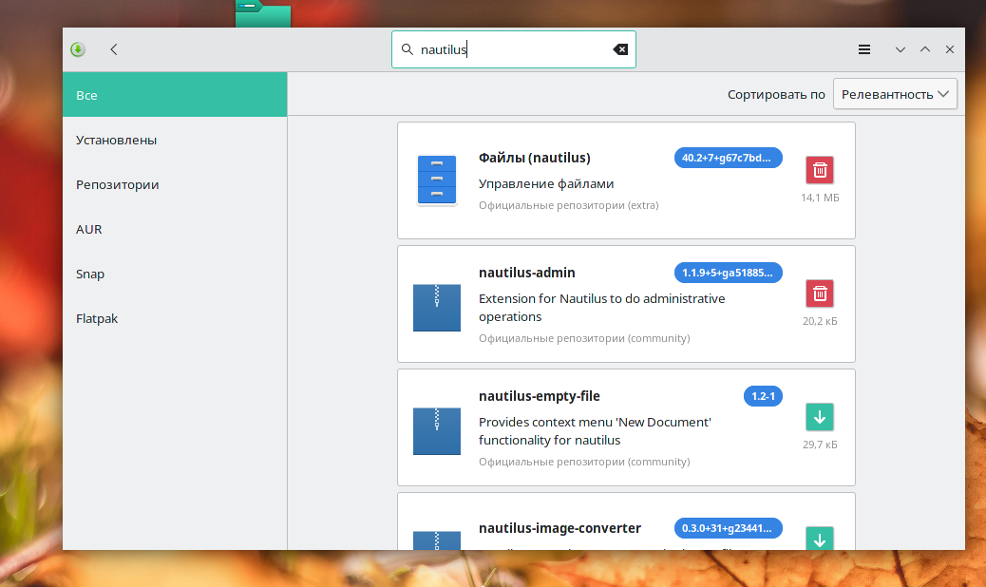Click the Файлы file cabinet icon

click(x=436, y=180)
